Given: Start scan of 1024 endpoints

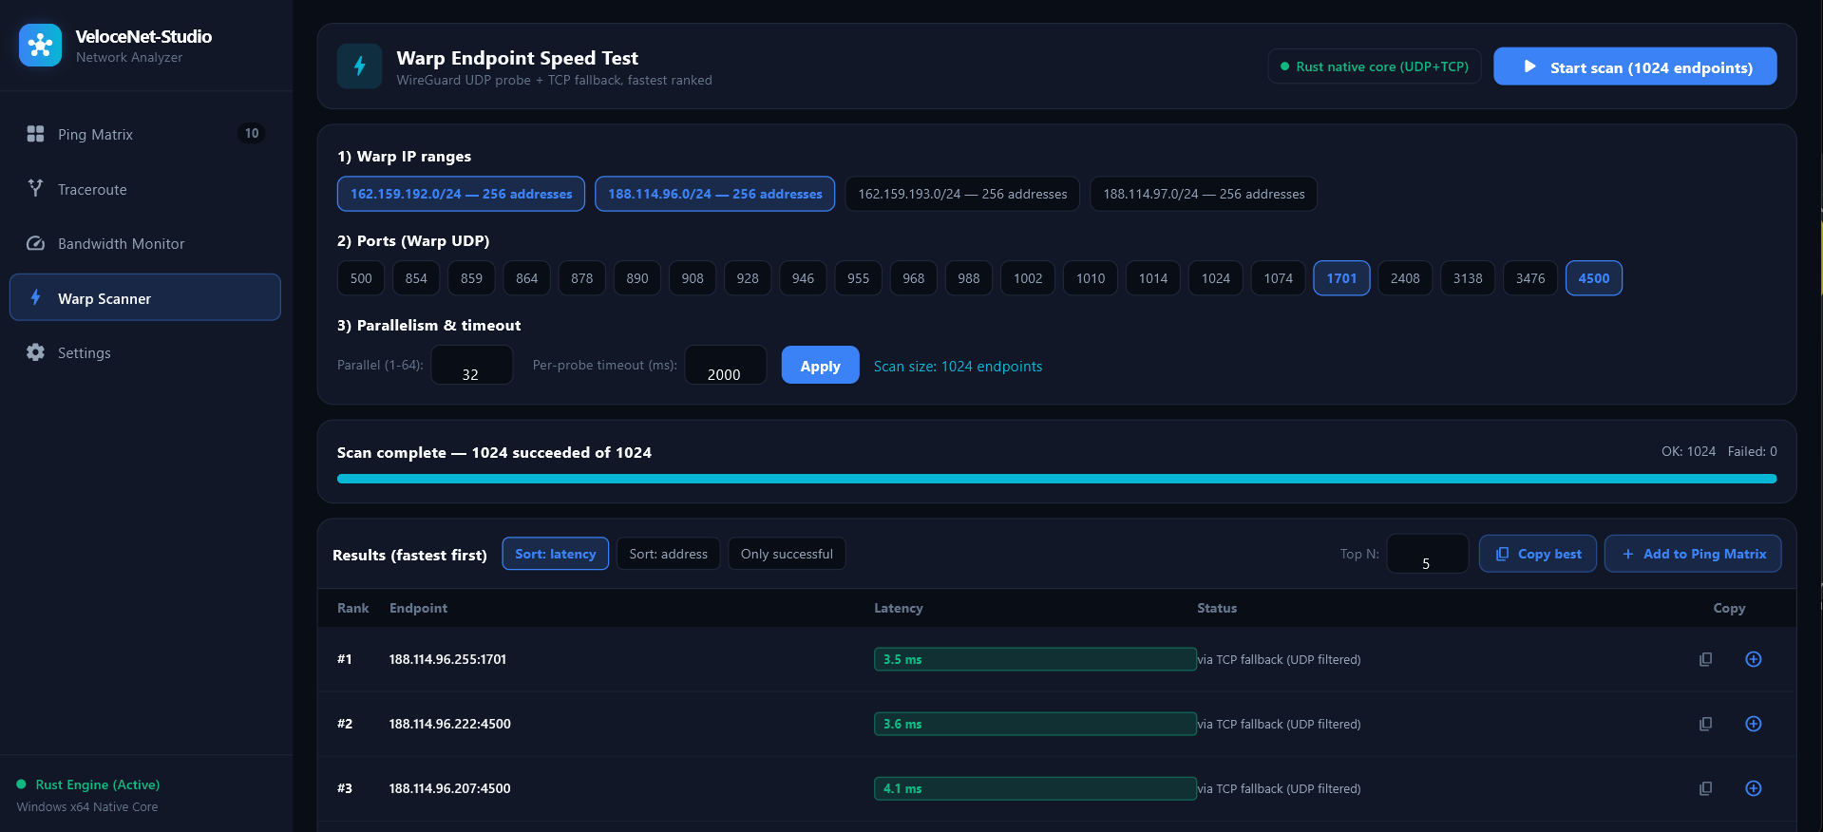Looking at the screenshot, I should pyautogui.click(x=1635, y=66).
